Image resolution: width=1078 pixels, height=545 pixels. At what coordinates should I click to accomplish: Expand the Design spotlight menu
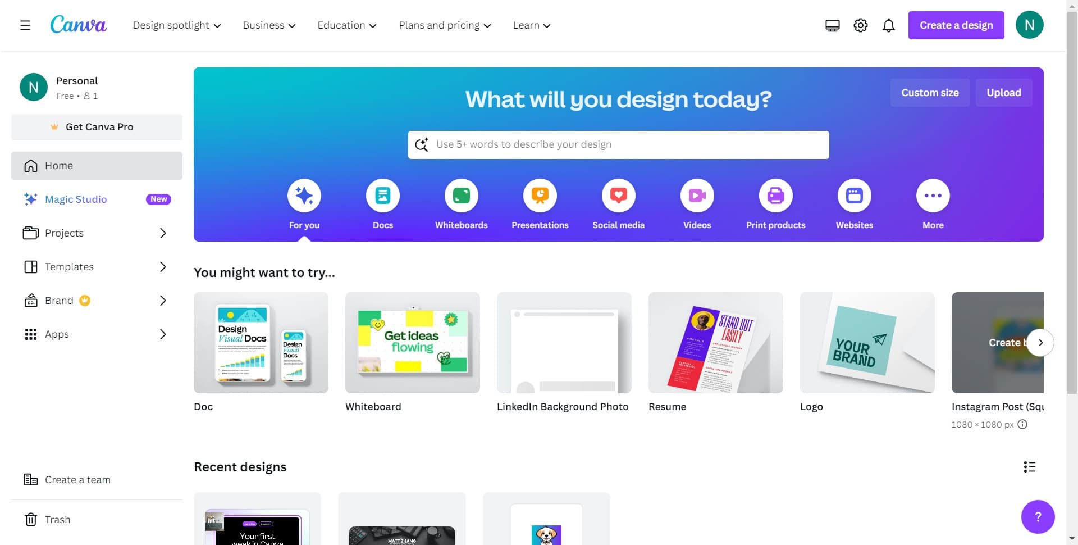coord(176,25)
